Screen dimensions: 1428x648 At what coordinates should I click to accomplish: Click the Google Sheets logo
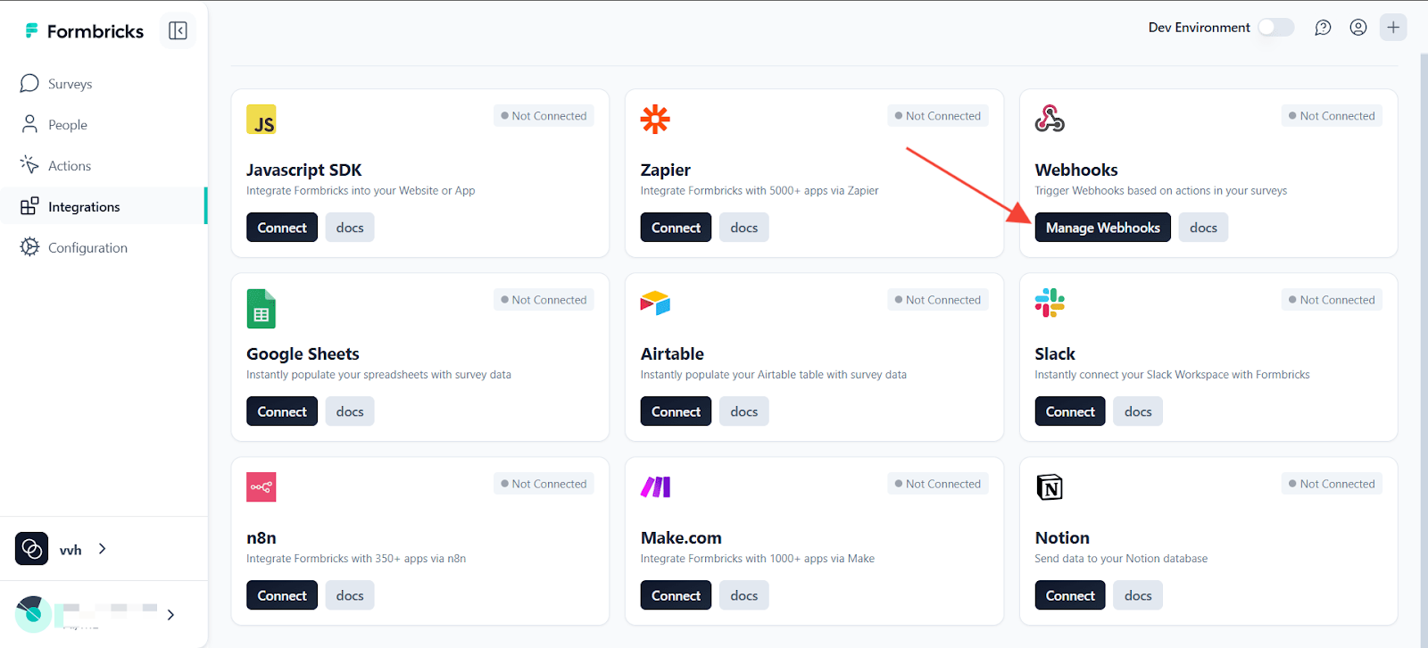(x=262, y=309)
